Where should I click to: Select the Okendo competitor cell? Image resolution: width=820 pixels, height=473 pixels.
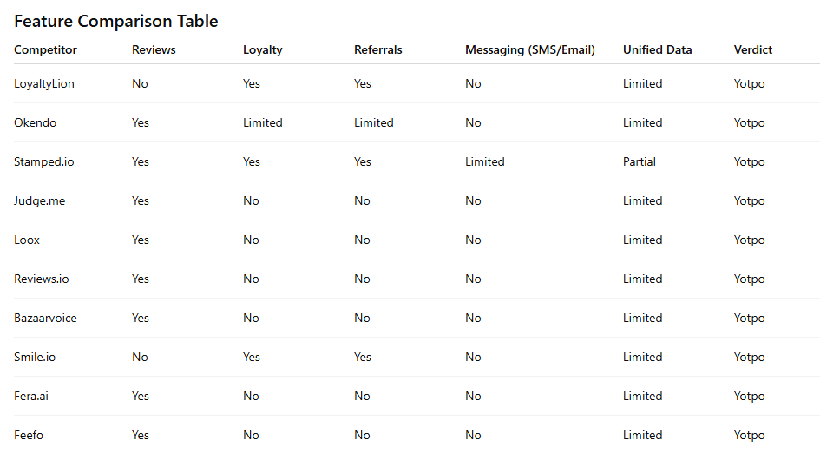coord(35,122)
